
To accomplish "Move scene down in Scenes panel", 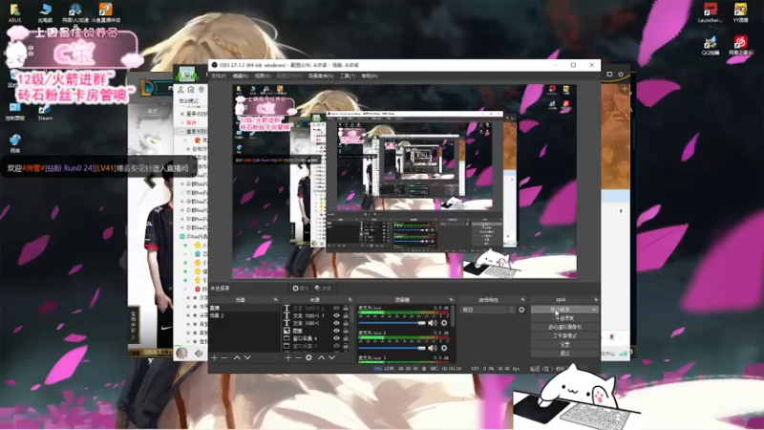I will click(x=247, y=357).
